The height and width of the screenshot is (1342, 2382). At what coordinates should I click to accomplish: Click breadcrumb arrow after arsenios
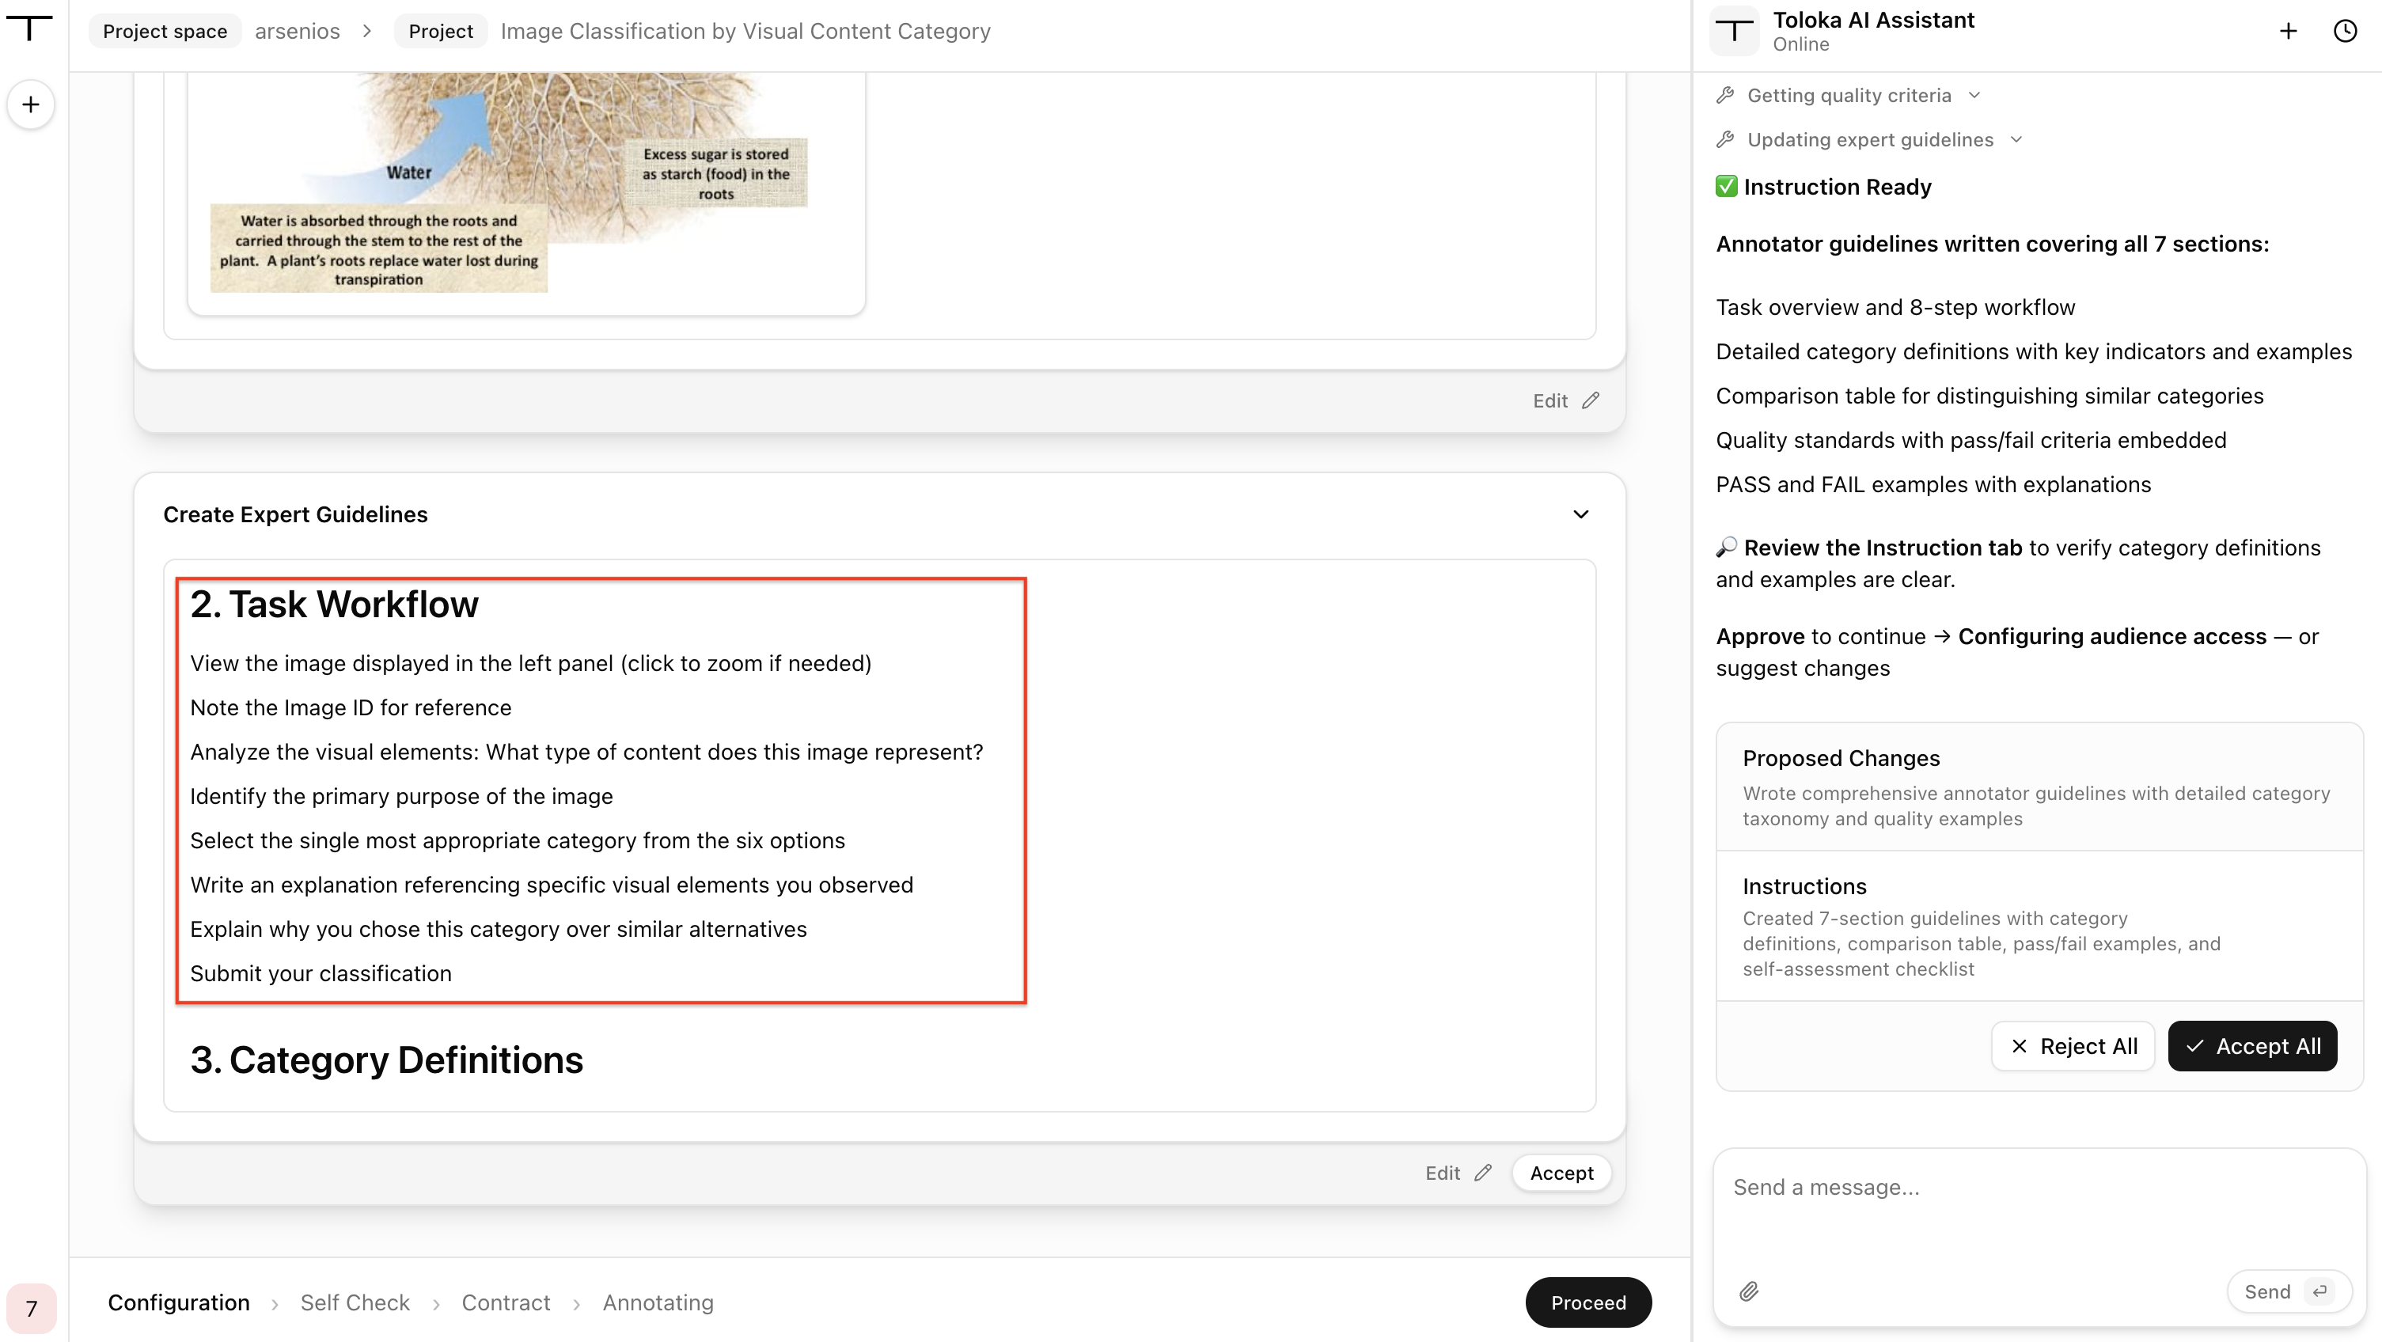[x=367, y=31]
